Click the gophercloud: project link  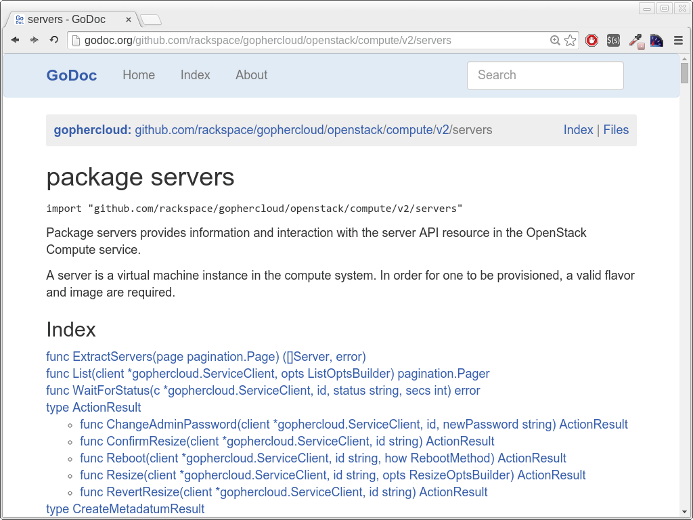tap(92, 130)
